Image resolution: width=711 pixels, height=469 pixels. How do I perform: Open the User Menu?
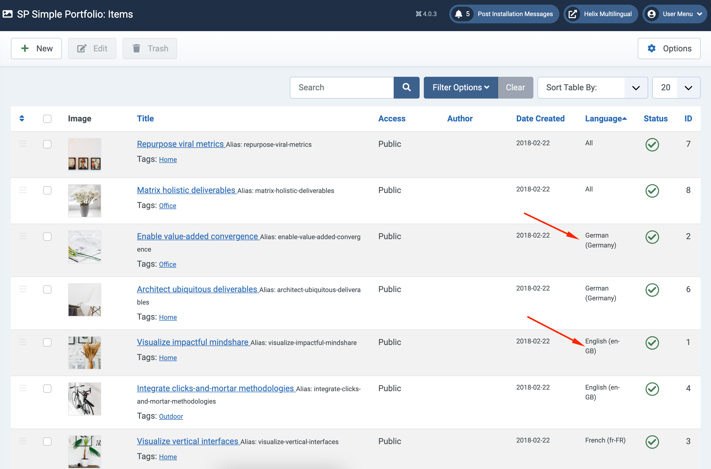pyautogui.click(x=675, y=14)
